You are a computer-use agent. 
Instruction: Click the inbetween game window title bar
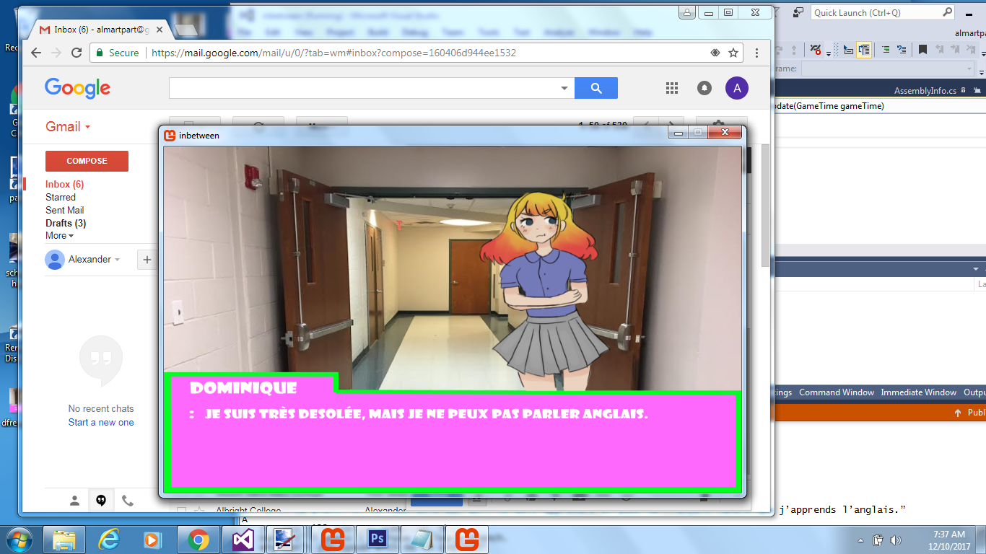pyautogui.click(x=415, y=135)
